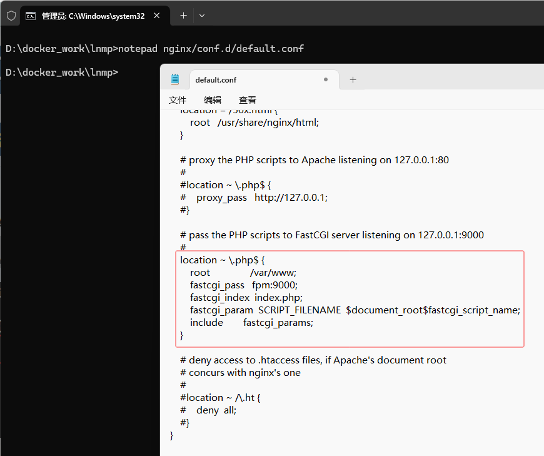
Task: Click line 'root /usr/share/nginx/html;'
Action: [x=254, y=123]
